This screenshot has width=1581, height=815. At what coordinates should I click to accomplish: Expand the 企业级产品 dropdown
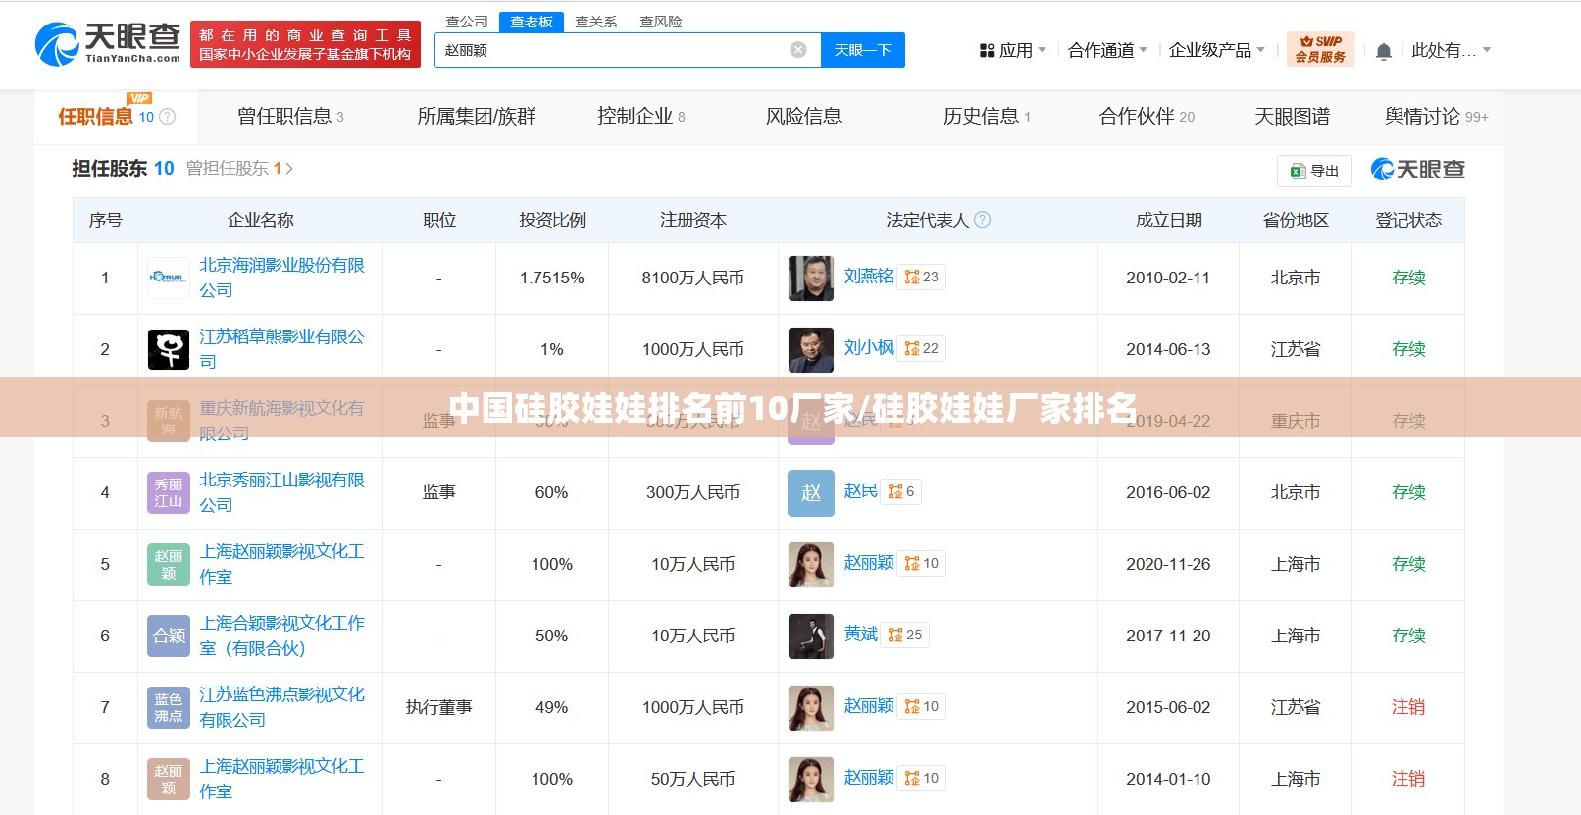pos(1217,50)
